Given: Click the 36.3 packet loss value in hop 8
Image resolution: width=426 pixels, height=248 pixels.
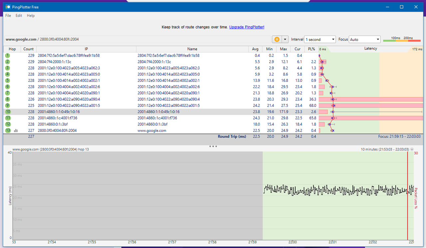Looking at the screenshot, I should (312, 99).
